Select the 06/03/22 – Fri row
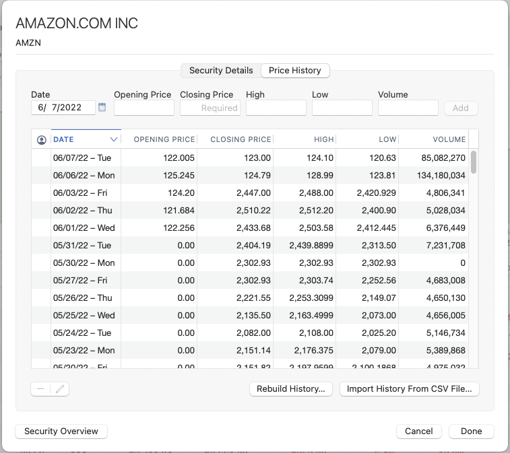Screen dimensions: 510x453 point(250,193)
